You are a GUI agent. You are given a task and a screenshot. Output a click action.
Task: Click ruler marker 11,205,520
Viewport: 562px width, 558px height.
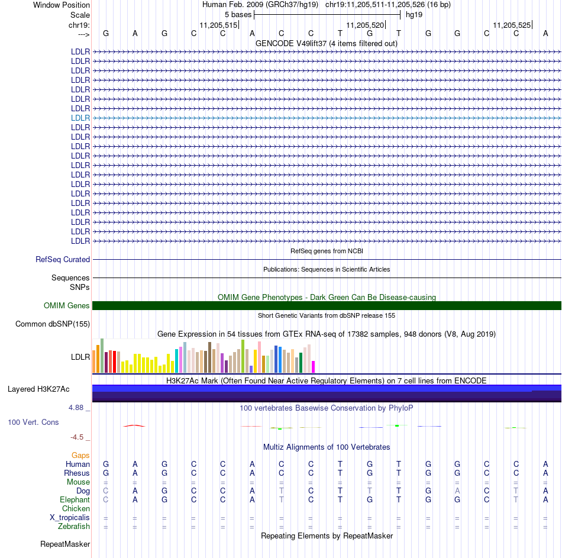pyautogui.click(x=365, y=25)
